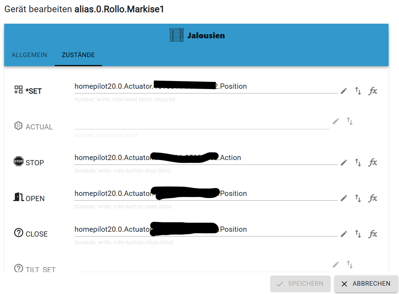Open the fx function editor for OPEN
The height and width of the screenshot is (294, 399).
(373, 198)
